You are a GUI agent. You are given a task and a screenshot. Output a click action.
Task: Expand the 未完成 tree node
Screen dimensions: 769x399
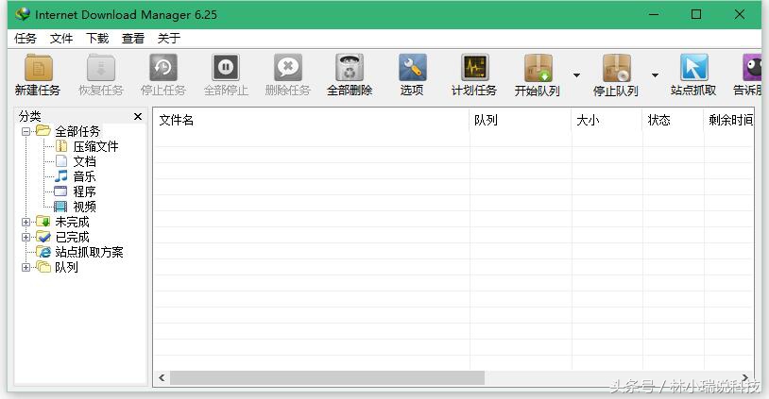(x=26, y=222)
